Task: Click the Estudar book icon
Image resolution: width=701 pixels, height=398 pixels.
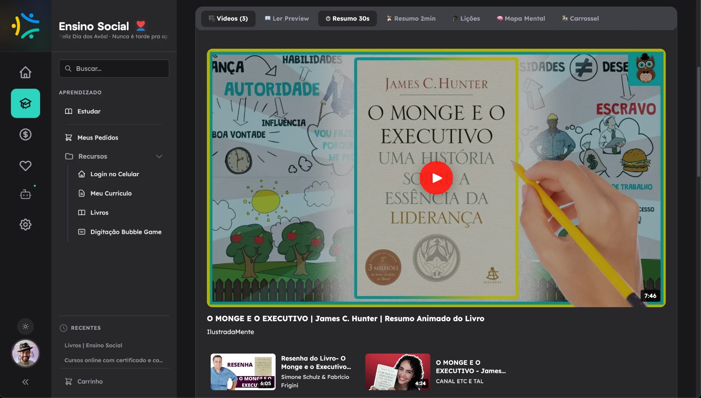Action: 69,111
